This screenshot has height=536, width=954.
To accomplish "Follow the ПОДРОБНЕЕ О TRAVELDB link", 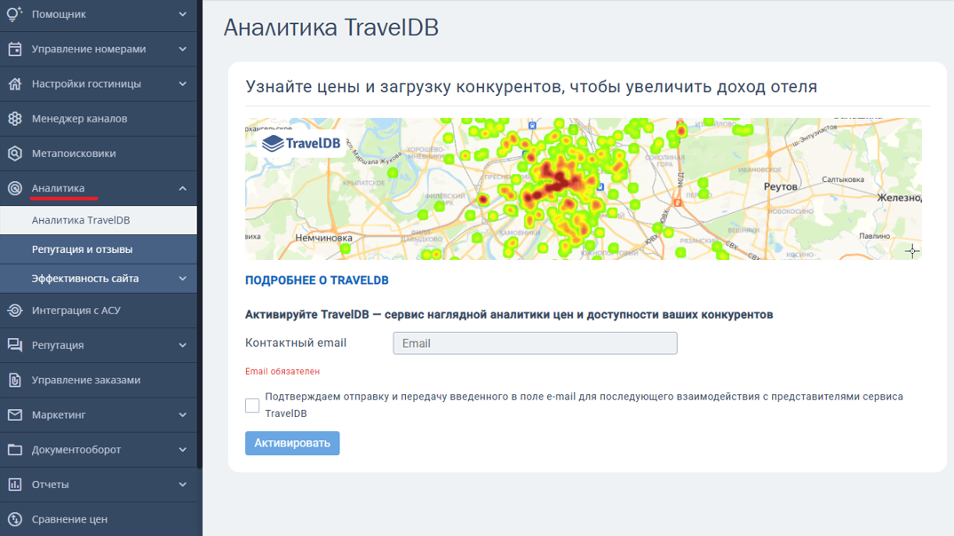I will [x=316, y=280].
